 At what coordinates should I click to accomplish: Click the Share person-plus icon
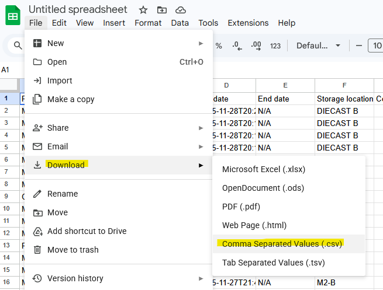tap(37, 128)
